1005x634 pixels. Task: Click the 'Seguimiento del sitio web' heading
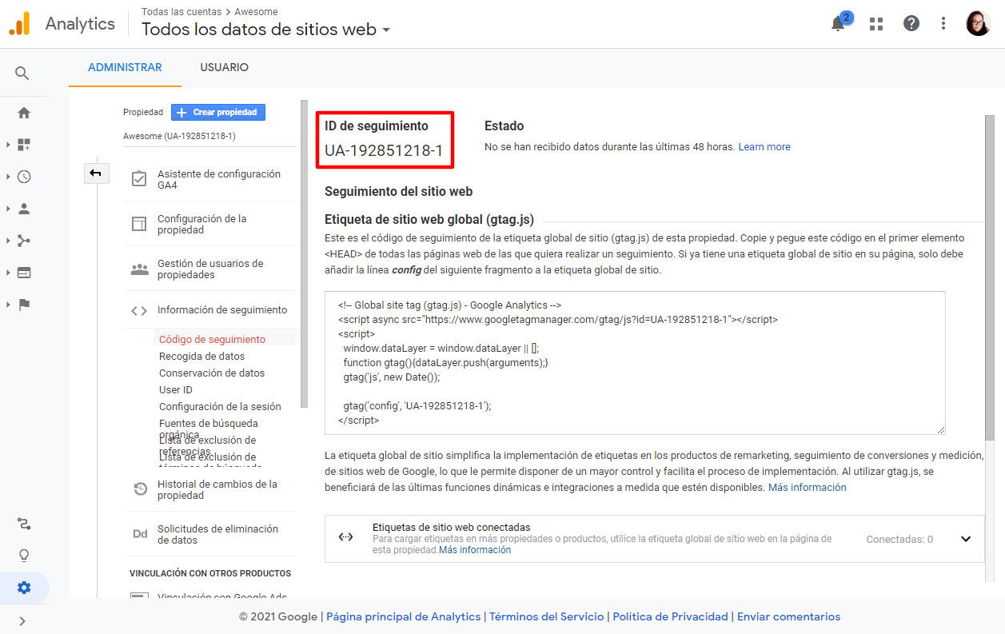pyautogui.click(x=399, y=192)
